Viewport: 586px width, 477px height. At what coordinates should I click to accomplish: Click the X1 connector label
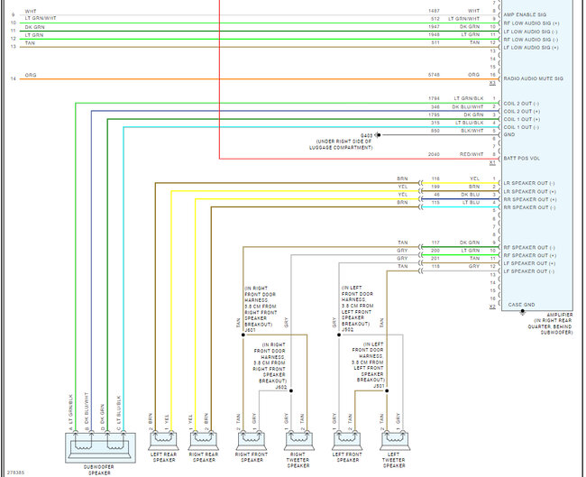click(492, 162)
